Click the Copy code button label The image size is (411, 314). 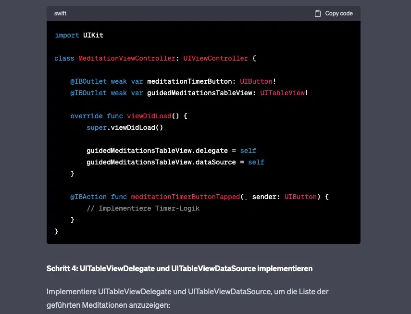(x=339, y=13)
